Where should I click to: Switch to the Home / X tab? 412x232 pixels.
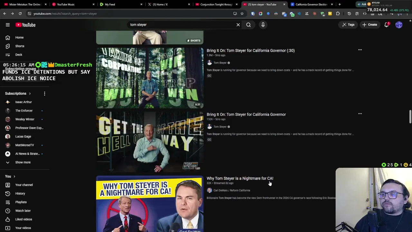[x=168, y=5]
